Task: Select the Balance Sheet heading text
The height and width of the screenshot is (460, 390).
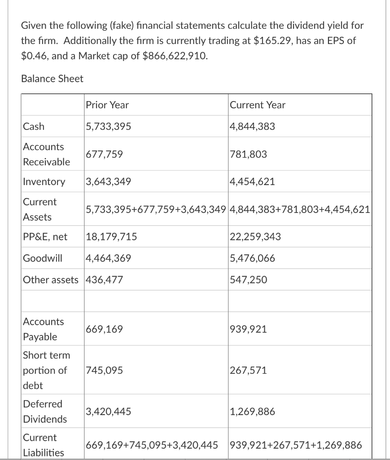Action: [x=52, y=79]
